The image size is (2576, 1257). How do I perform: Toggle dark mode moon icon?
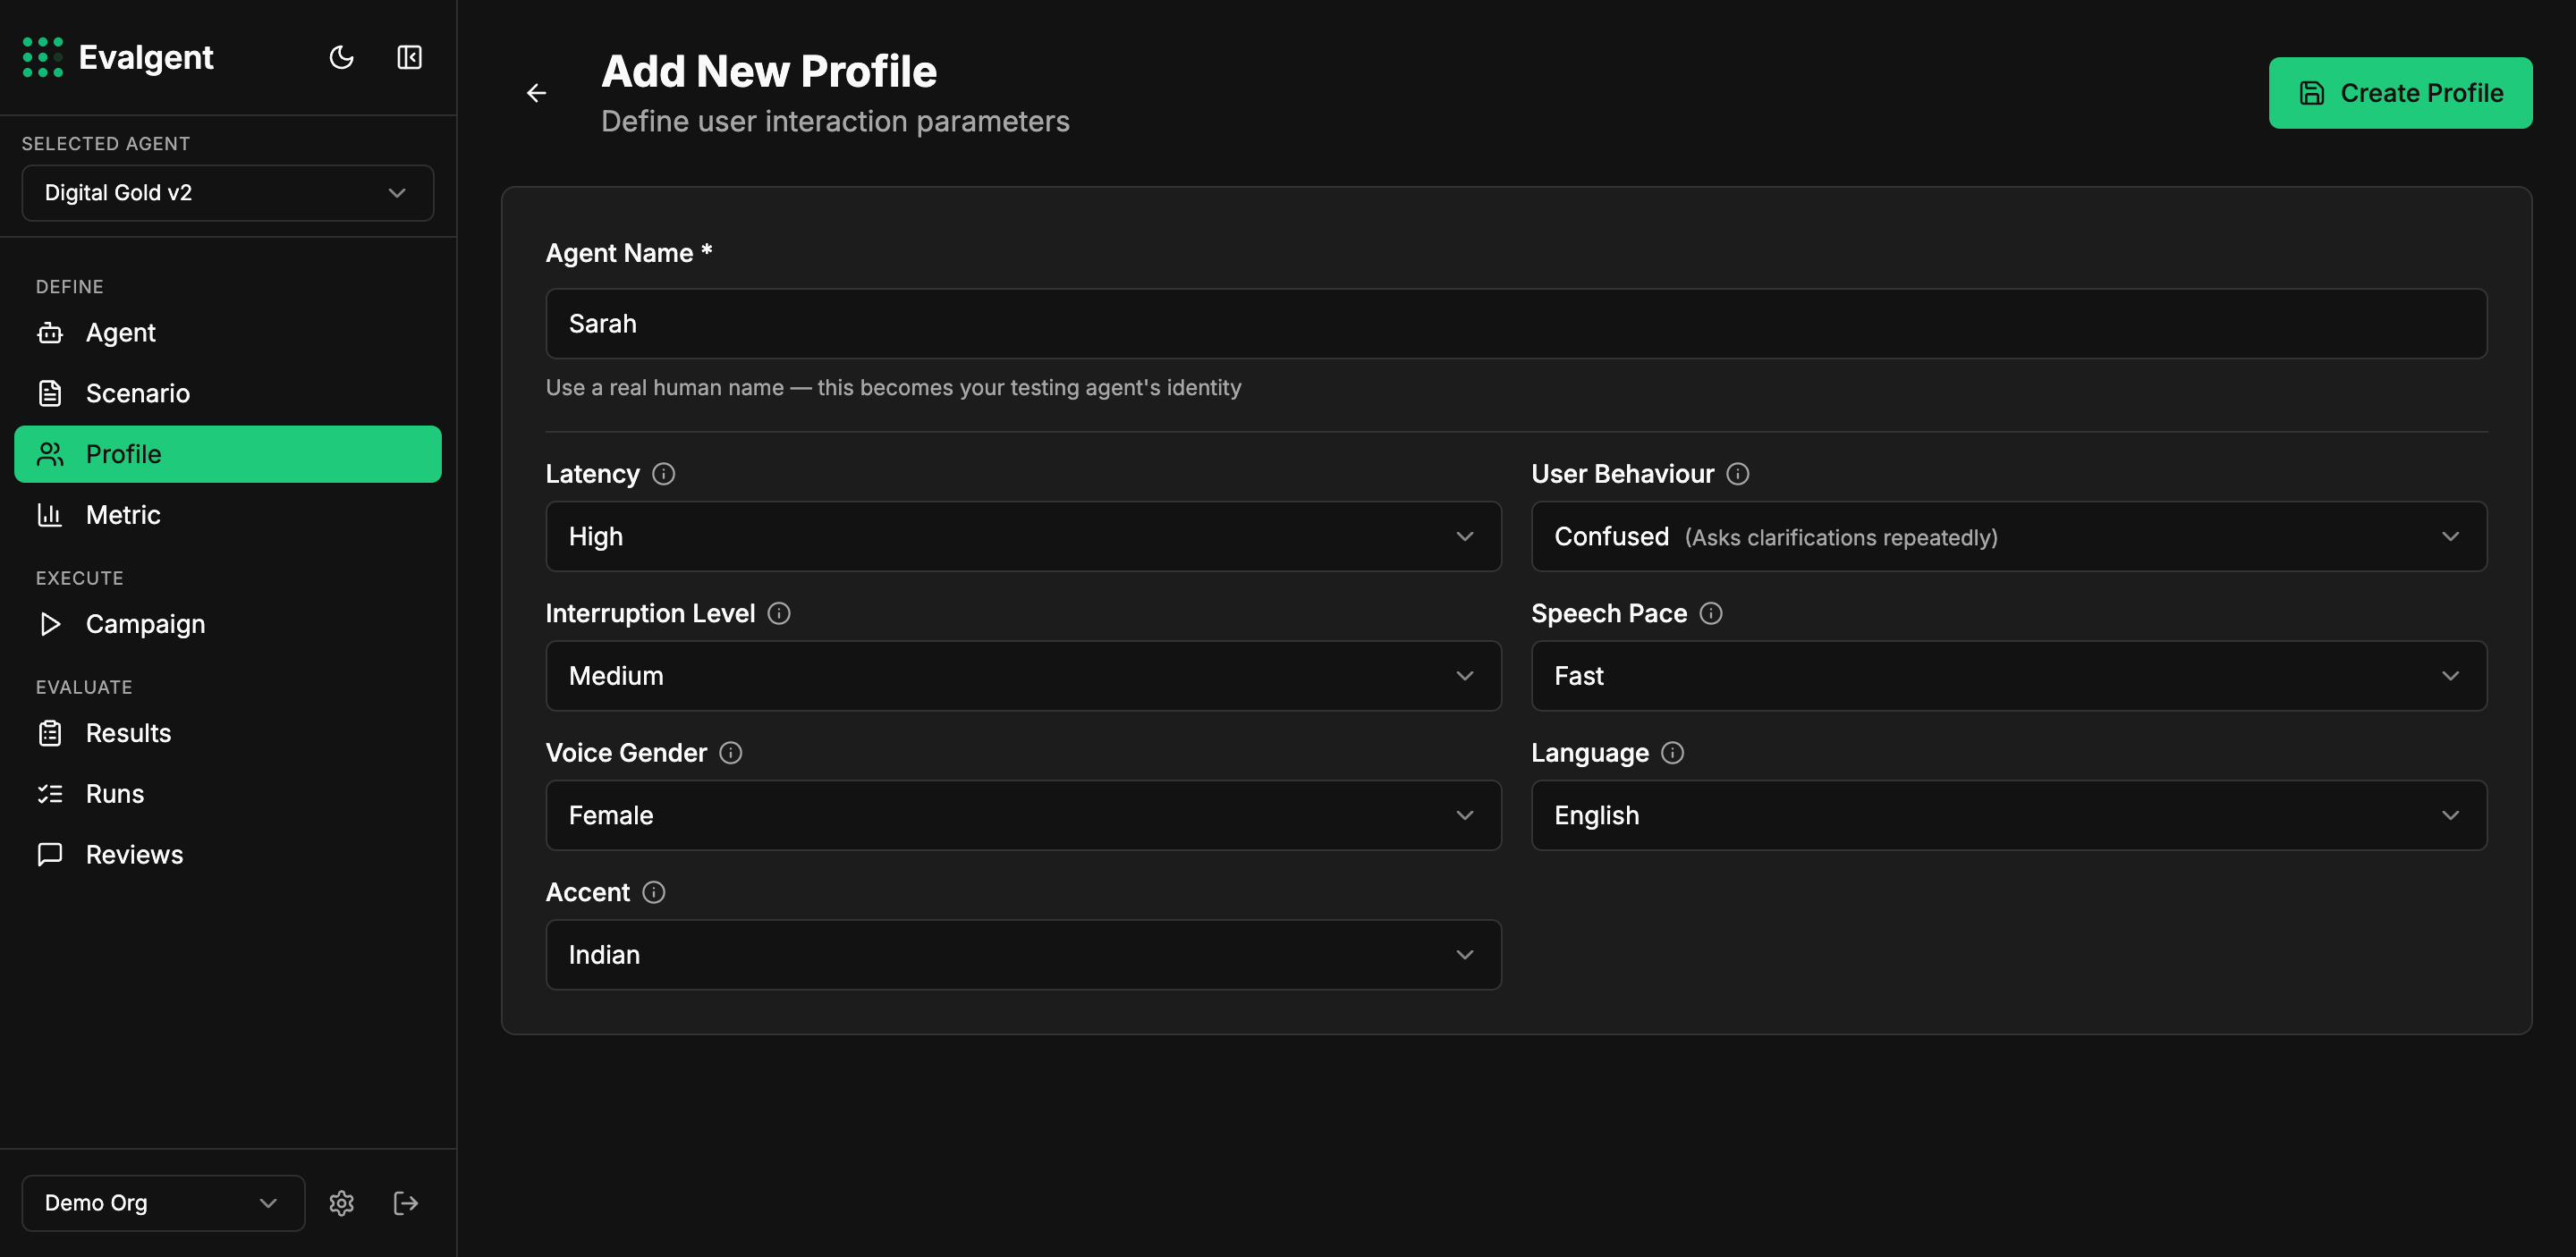point(341,57)
